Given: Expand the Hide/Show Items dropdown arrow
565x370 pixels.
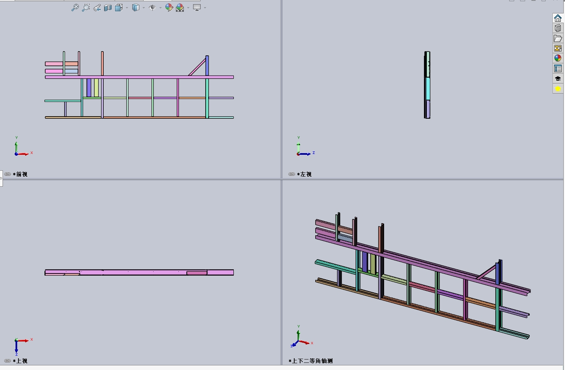Looking at the screenshot, I should pyautogui.click(x=160, y=8).
